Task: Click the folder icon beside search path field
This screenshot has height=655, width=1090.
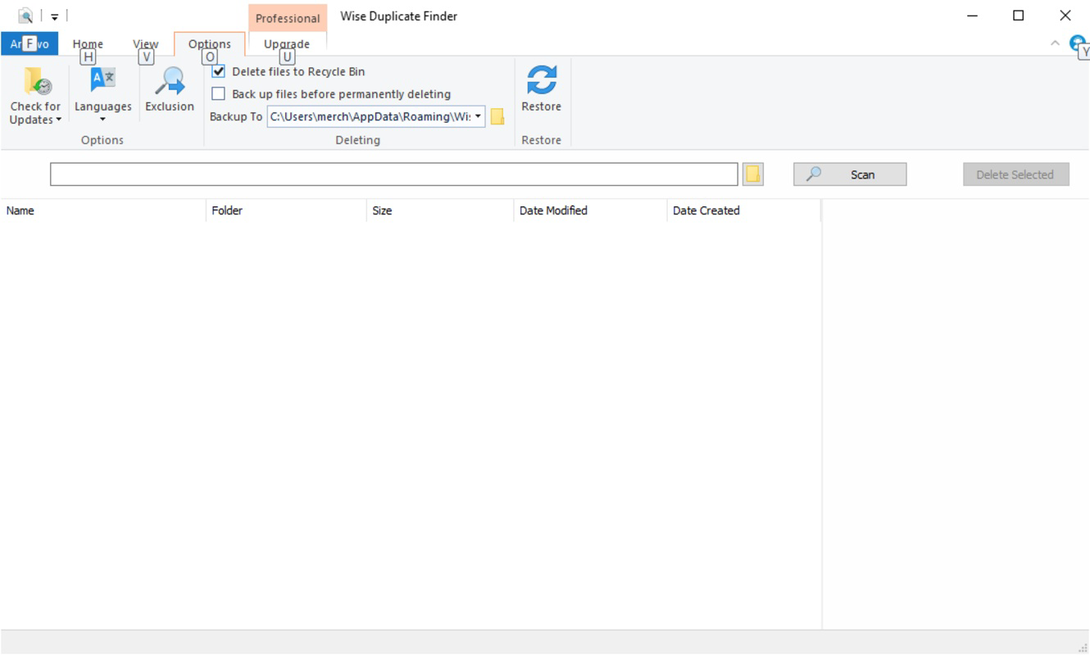Action: (x=753, y=174)
